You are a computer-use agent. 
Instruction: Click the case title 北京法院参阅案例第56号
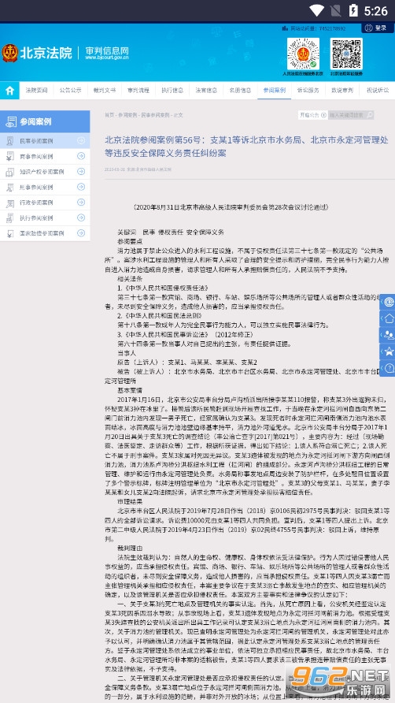[246, 146]
